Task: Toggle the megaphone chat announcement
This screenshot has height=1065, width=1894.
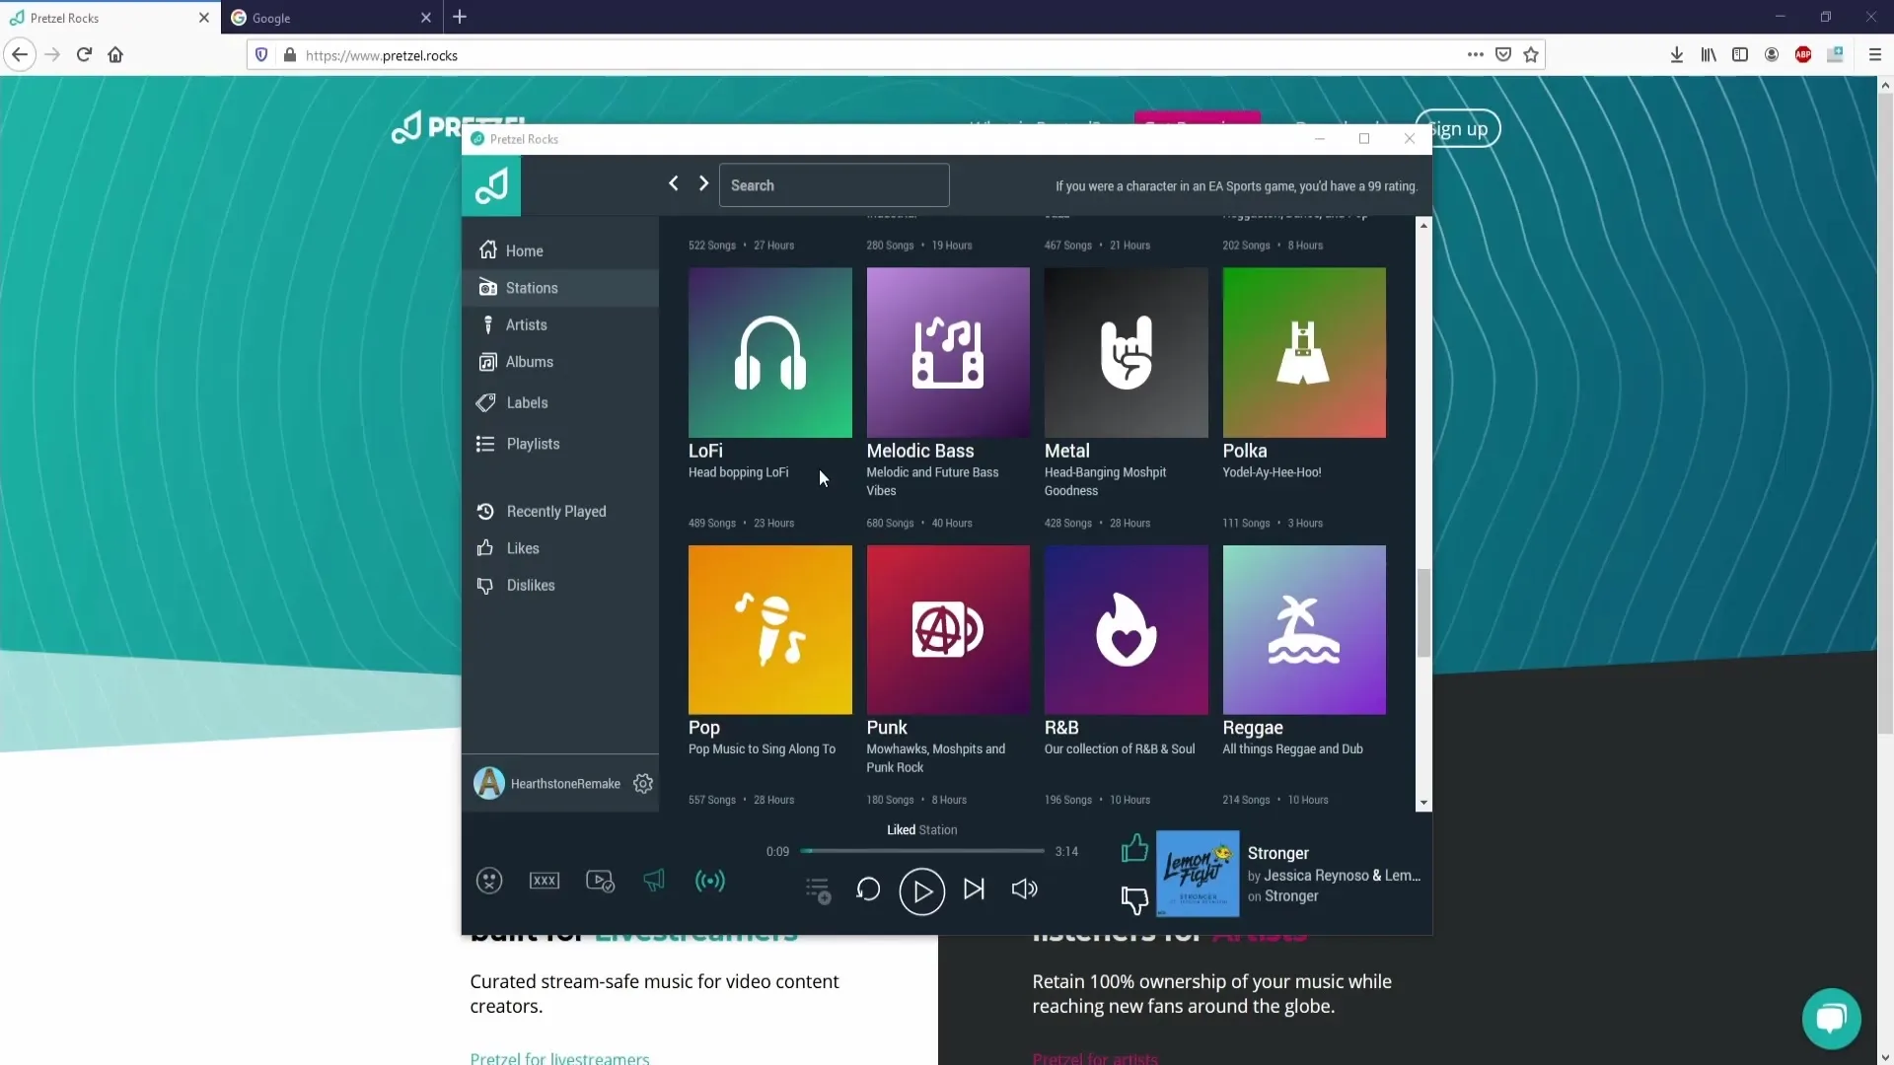Action: pyautogui.click(x=654, y=880)
